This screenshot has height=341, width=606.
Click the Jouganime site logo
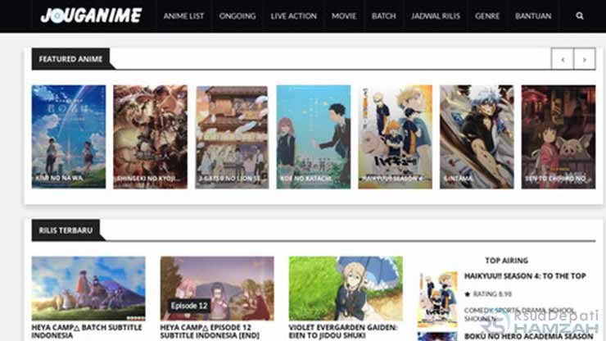click(92, 16)
